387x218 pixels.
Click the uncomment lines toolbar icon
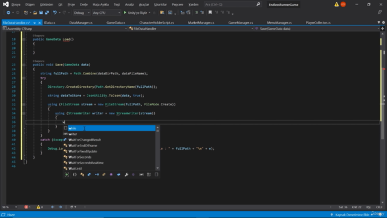pos(202,13)
